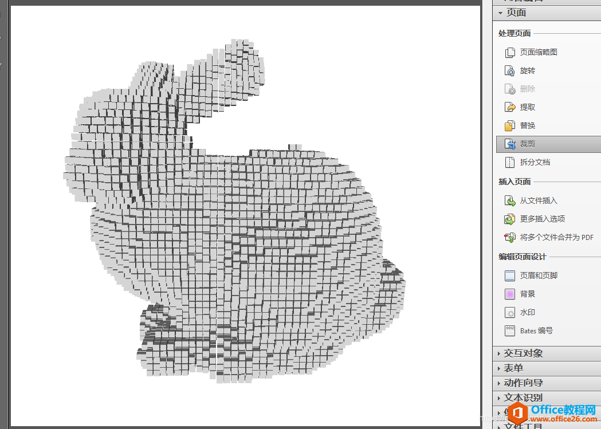Select 从文件插入 insert from file icon

pyautogui.click(x=510, y=200)
